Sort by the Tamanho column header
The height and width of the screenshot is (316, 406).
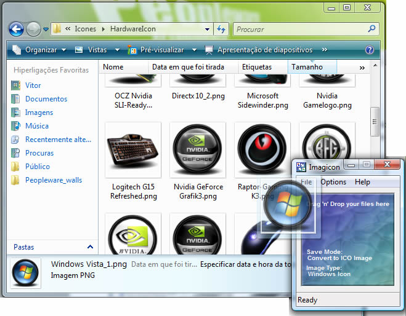pyautogui.click(x=307, y=67)
